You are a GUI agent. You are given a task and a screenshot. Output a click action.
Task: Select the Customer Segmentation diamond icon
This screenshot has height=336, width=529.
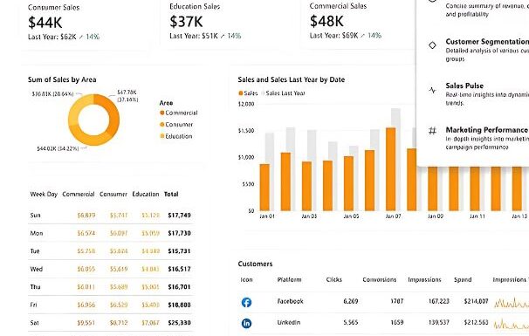(432, 45)
